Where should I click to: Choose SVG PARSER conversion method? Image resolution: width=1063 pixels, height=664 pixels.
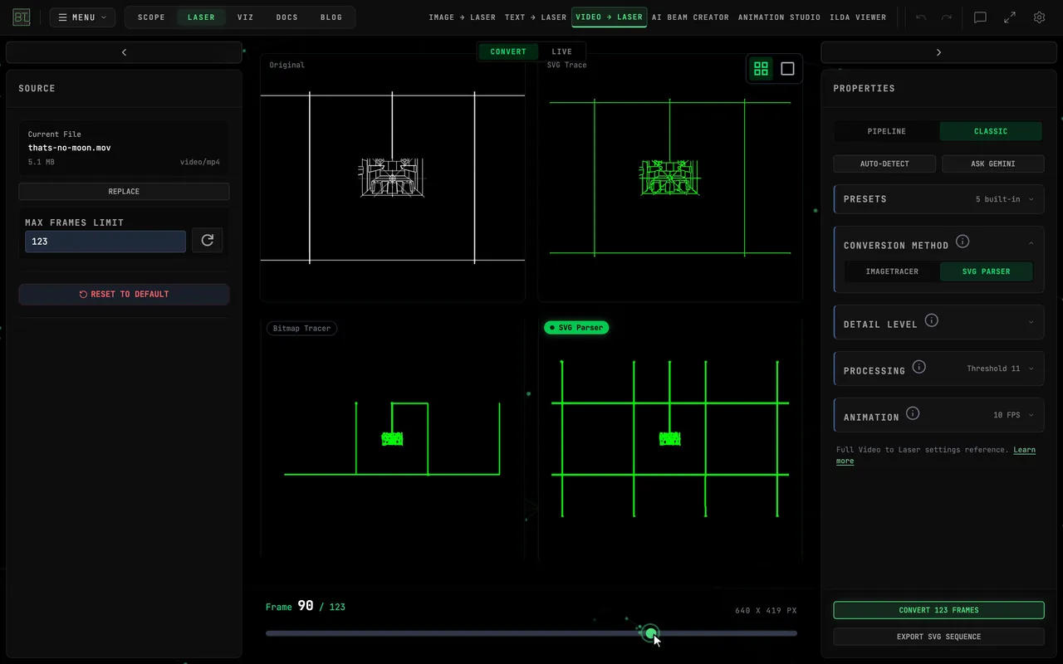pyautogui.click(x=987, y=271)
